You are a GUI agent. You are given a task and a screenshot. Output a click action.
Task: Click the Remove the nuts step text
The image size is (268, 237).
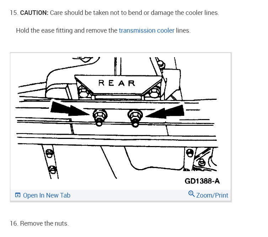pyautogui.click(x=44, y=223)
